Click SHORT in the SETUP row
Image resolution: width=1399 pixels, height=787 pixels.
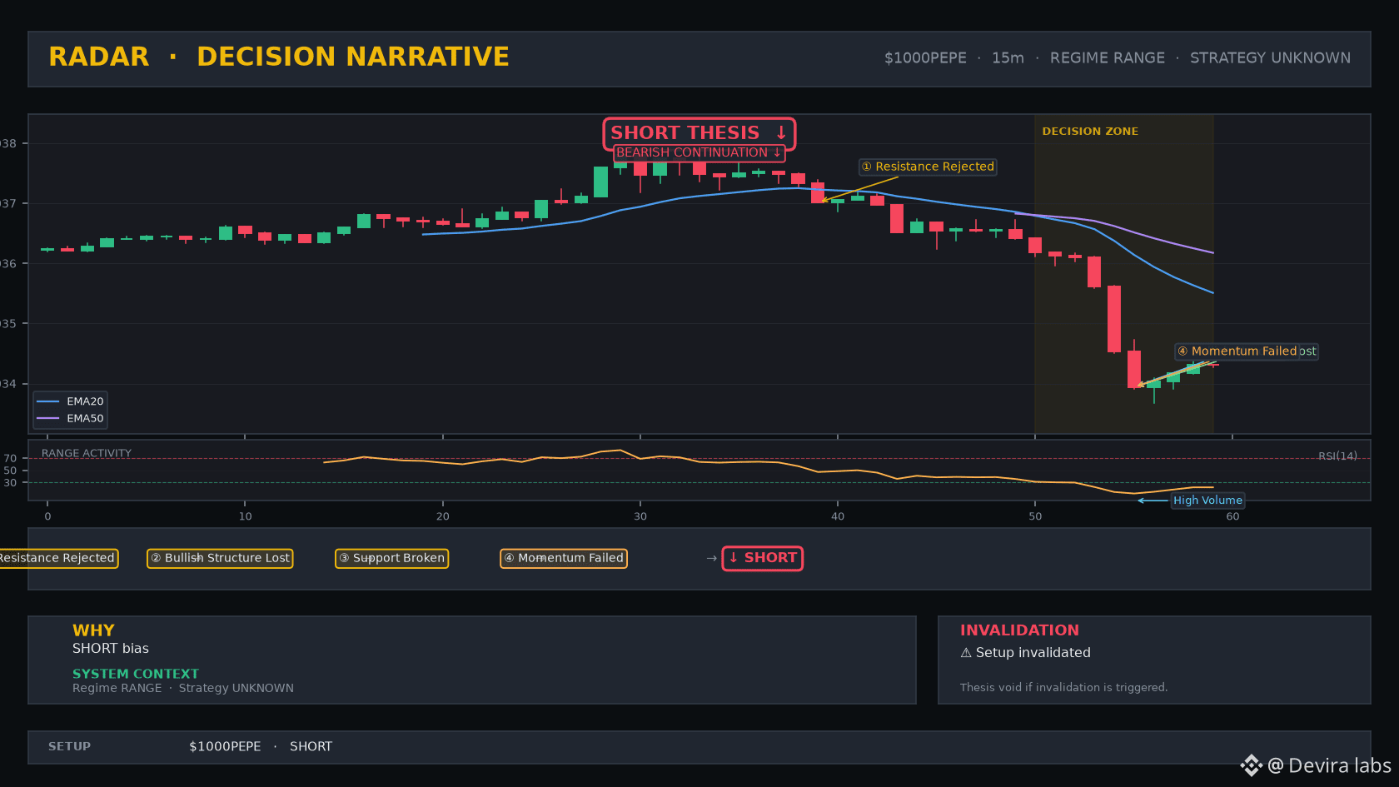(x=311, y=747)
